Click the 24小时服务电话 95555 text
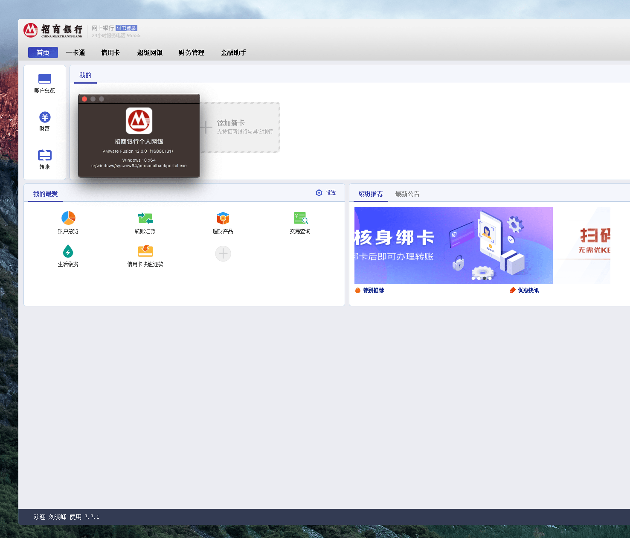This screenshot has height=538, width=630. click(x=116, y=35)
